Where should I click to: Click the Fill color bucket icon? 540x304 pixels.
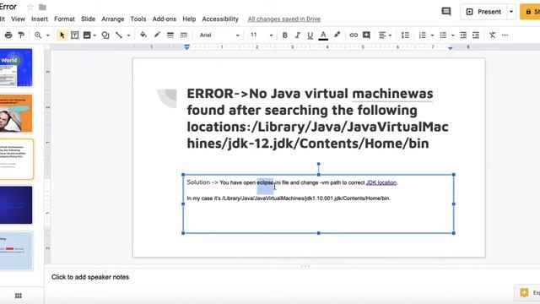pos(143,35)
